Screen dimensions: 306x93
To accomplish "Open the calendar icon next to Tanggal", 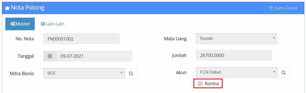I will (50, 56).
